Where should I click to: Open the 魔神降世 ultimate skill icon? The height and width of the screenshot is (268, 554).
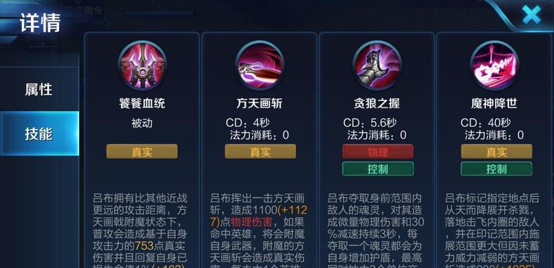click(495, 65)
